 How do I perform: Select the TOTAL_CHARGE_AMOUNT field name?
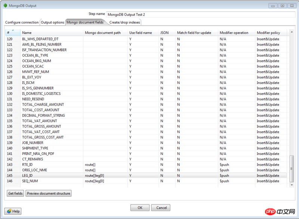pos(43,104)
